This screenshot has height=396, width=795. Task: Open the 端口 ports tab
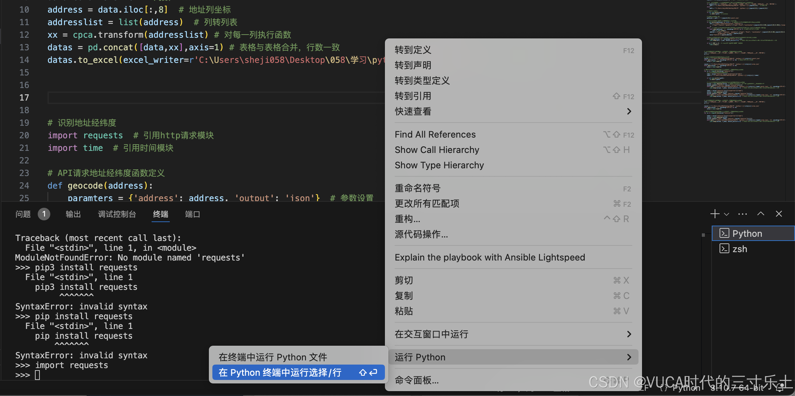[x=192, y=214]
